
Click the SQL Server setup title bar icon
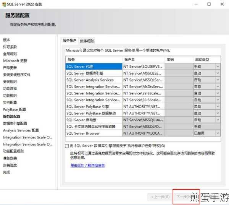4,4
